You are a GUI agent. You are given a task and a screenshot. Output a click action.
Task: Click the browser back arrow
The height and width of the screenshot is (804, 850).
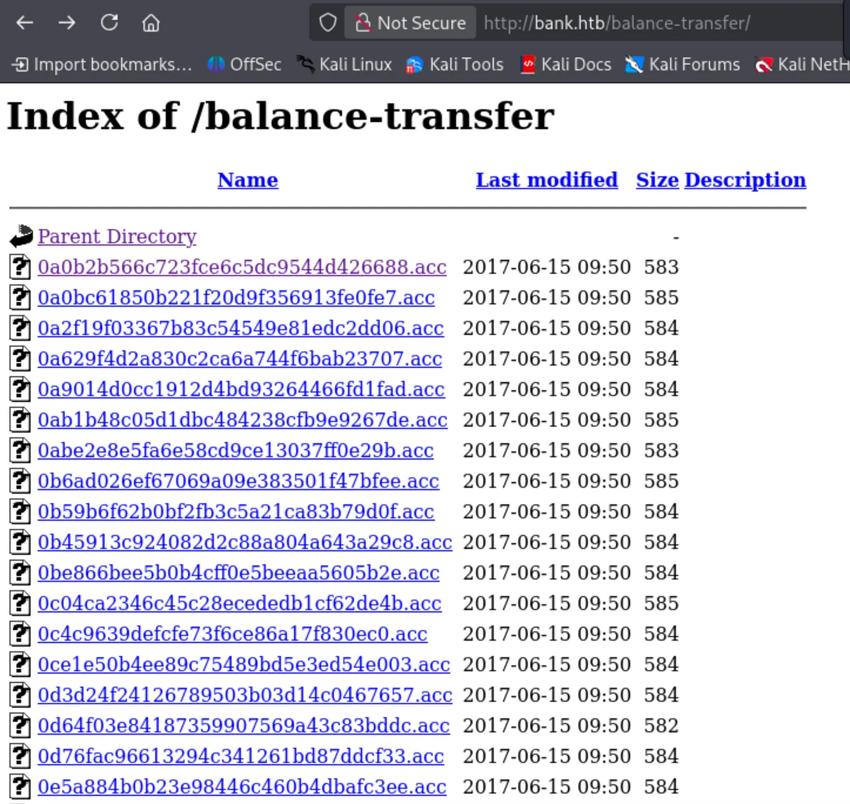tap(25, 23)
